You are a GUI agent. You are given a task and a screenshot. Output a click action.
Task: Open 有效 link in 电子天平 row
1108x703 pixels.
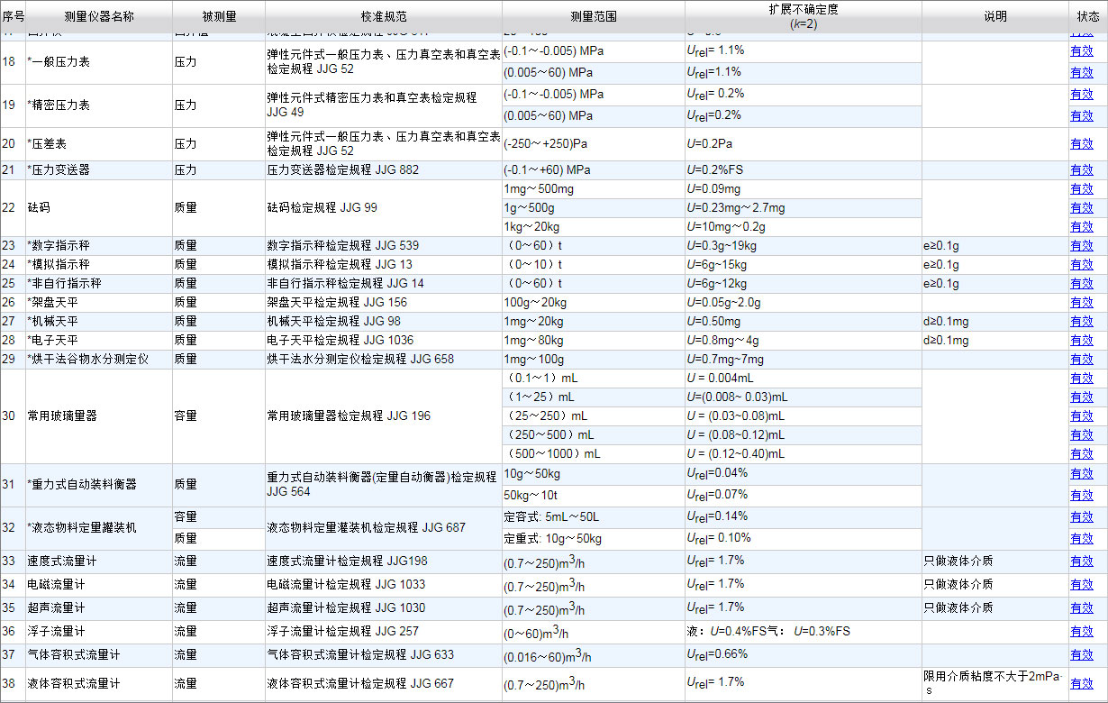click(x=1082, y=341)
